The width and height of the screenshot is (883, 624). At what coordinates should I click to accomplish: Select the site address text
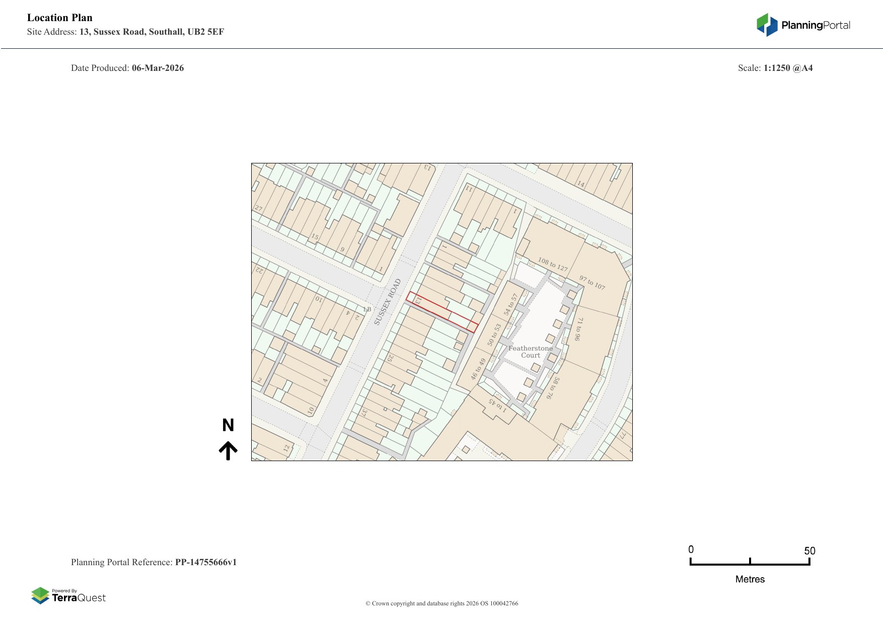point(152,32)
